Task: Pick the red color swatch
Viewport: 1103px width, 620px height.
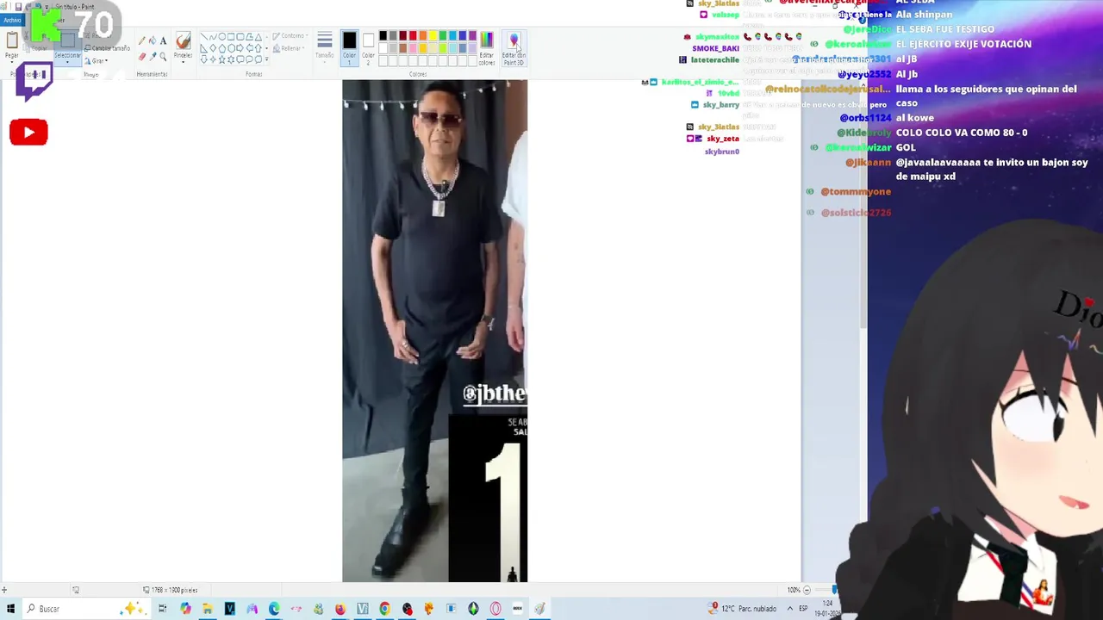Action: point(413,35)
